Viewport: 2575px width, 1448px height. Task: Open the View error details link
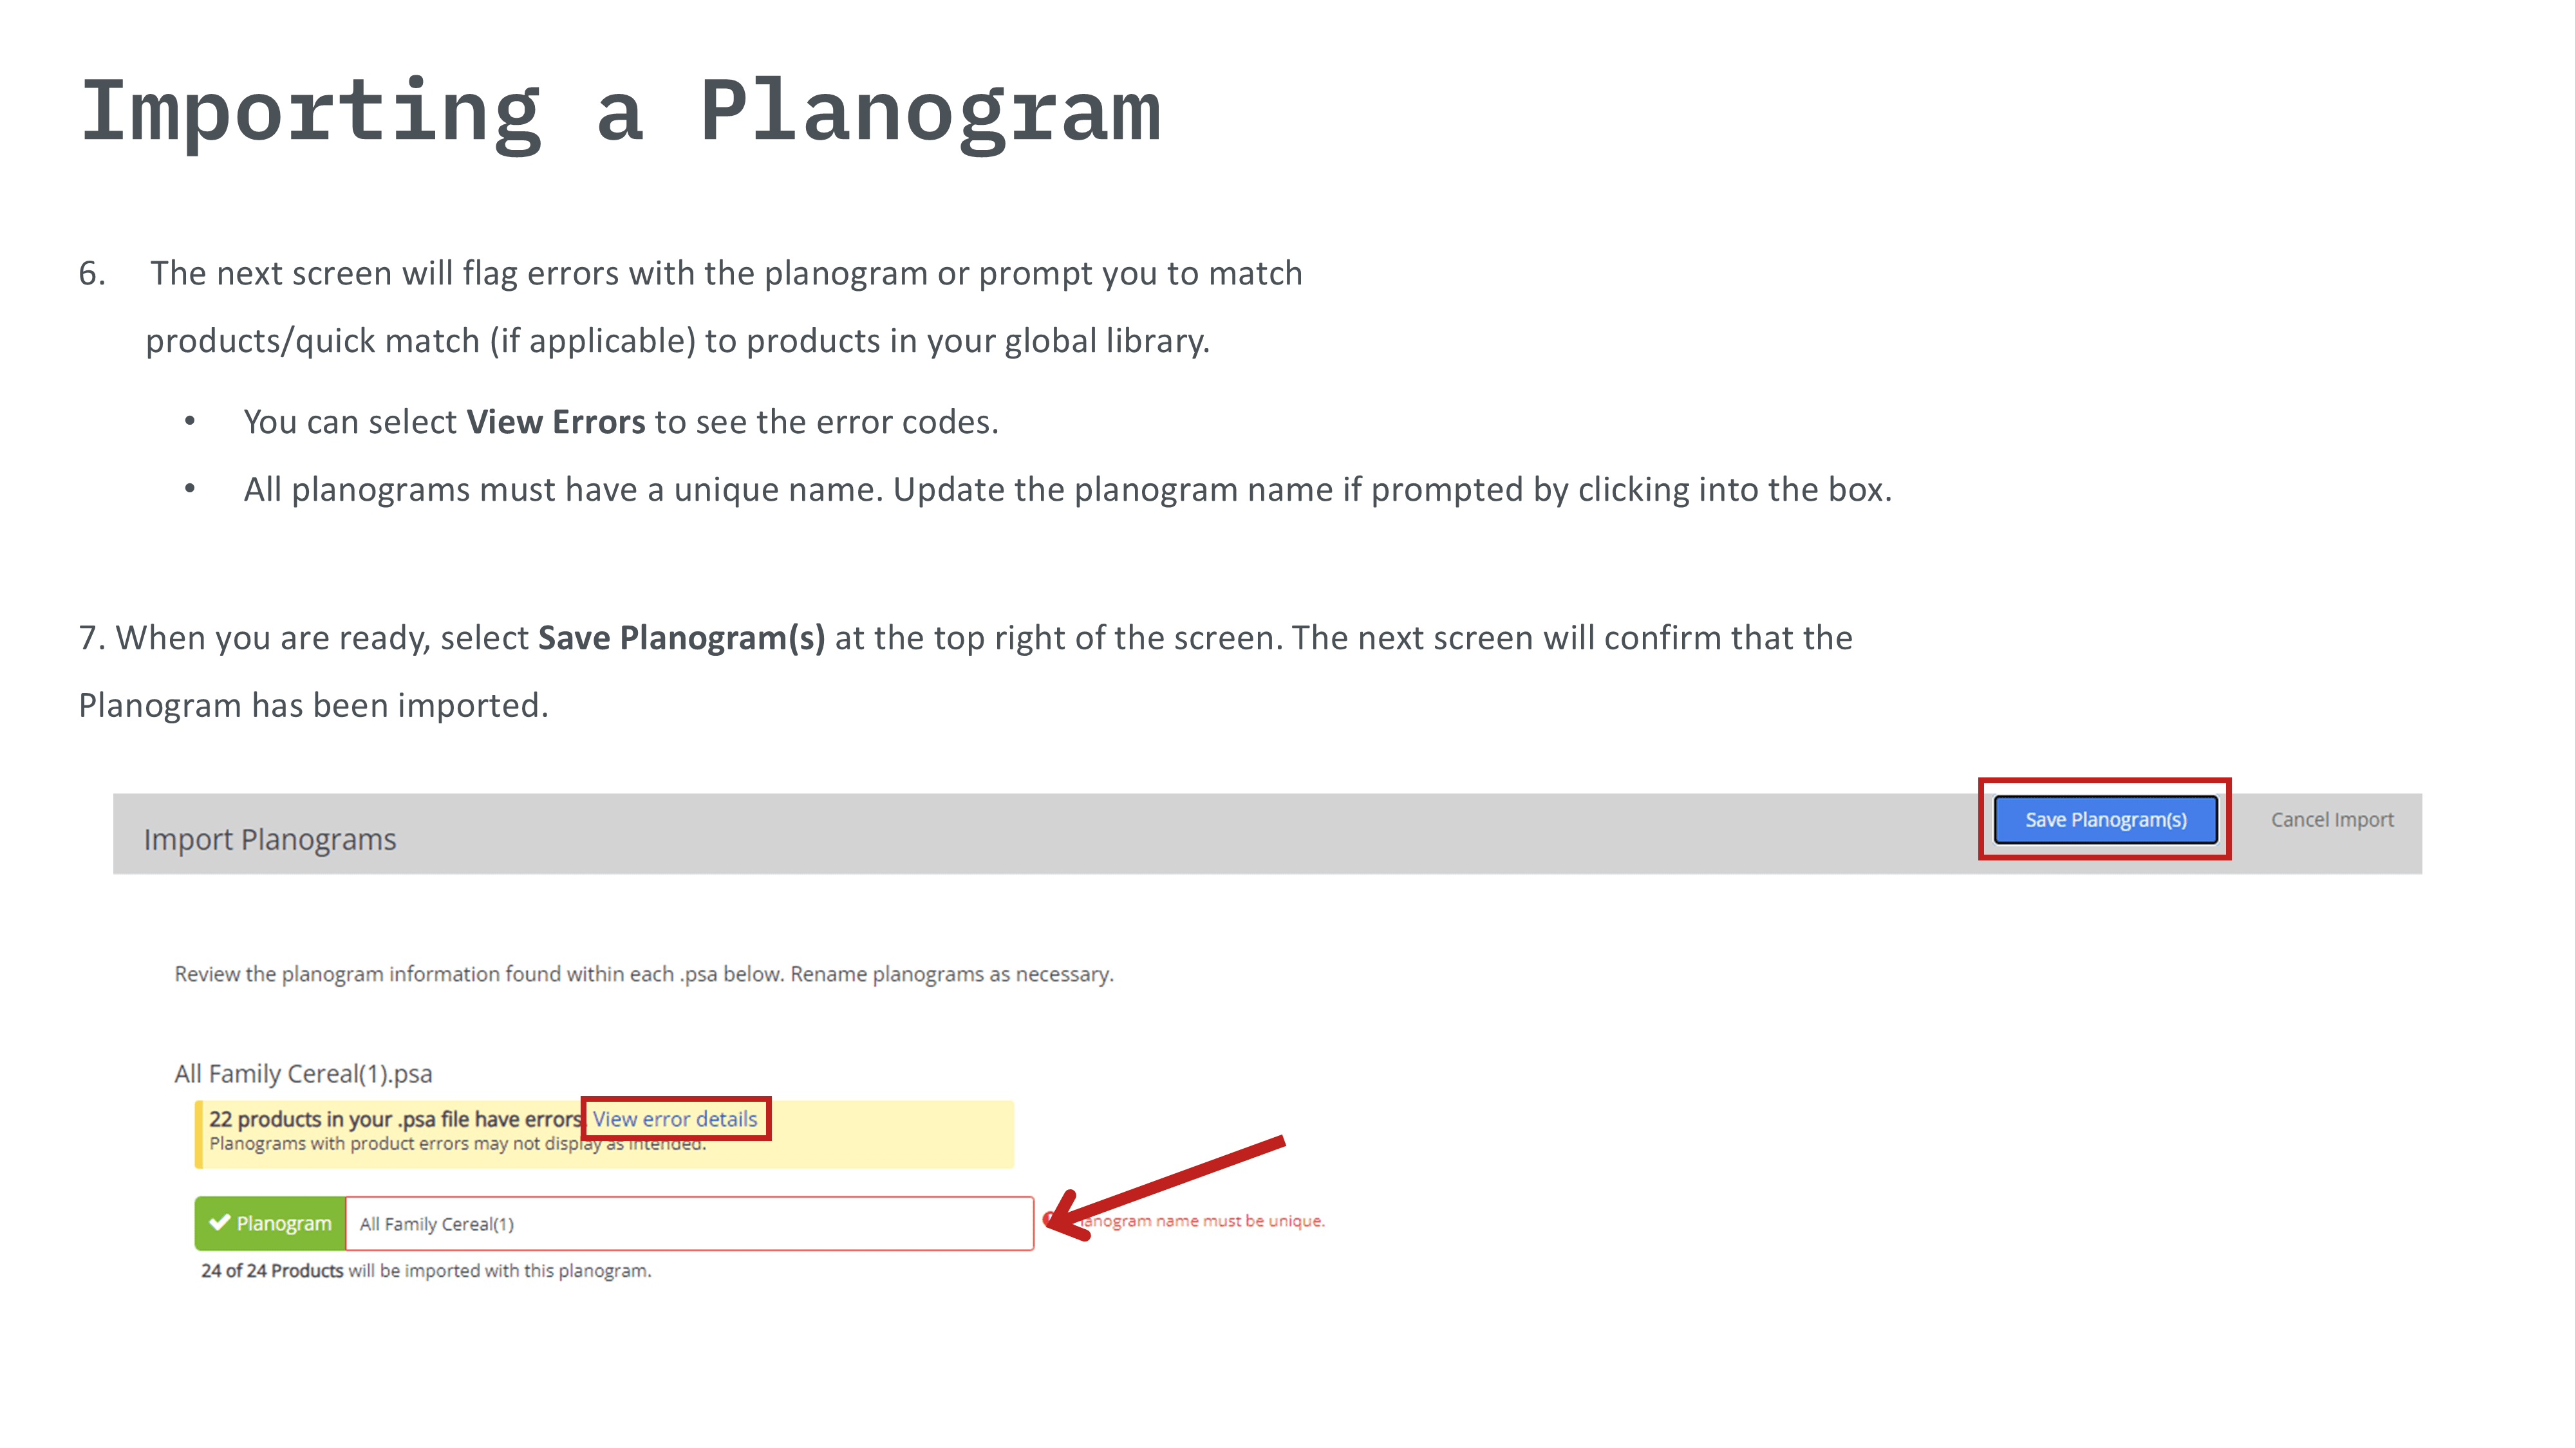pyautogui.click(x=675, y=1118)
